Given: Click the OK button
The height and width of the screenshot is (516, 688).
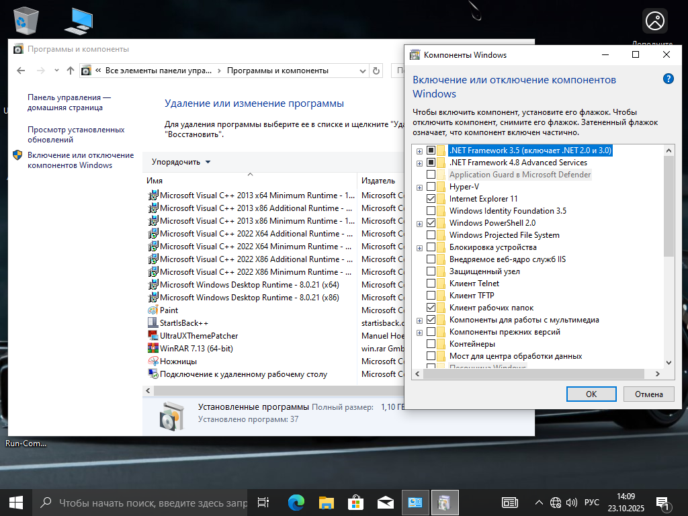Looking at the screenshot, I should (x=591, y=394).
